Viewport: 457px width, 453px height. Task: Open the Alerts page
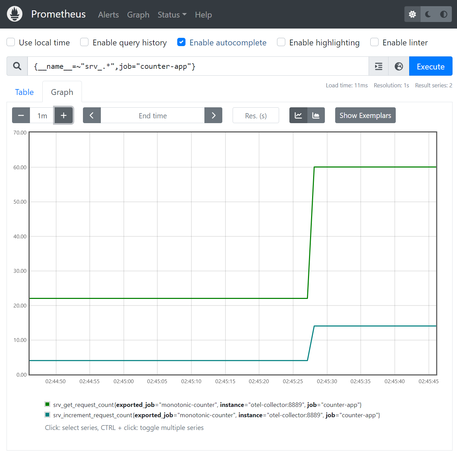pyautogui.click(x=108, y=15)
